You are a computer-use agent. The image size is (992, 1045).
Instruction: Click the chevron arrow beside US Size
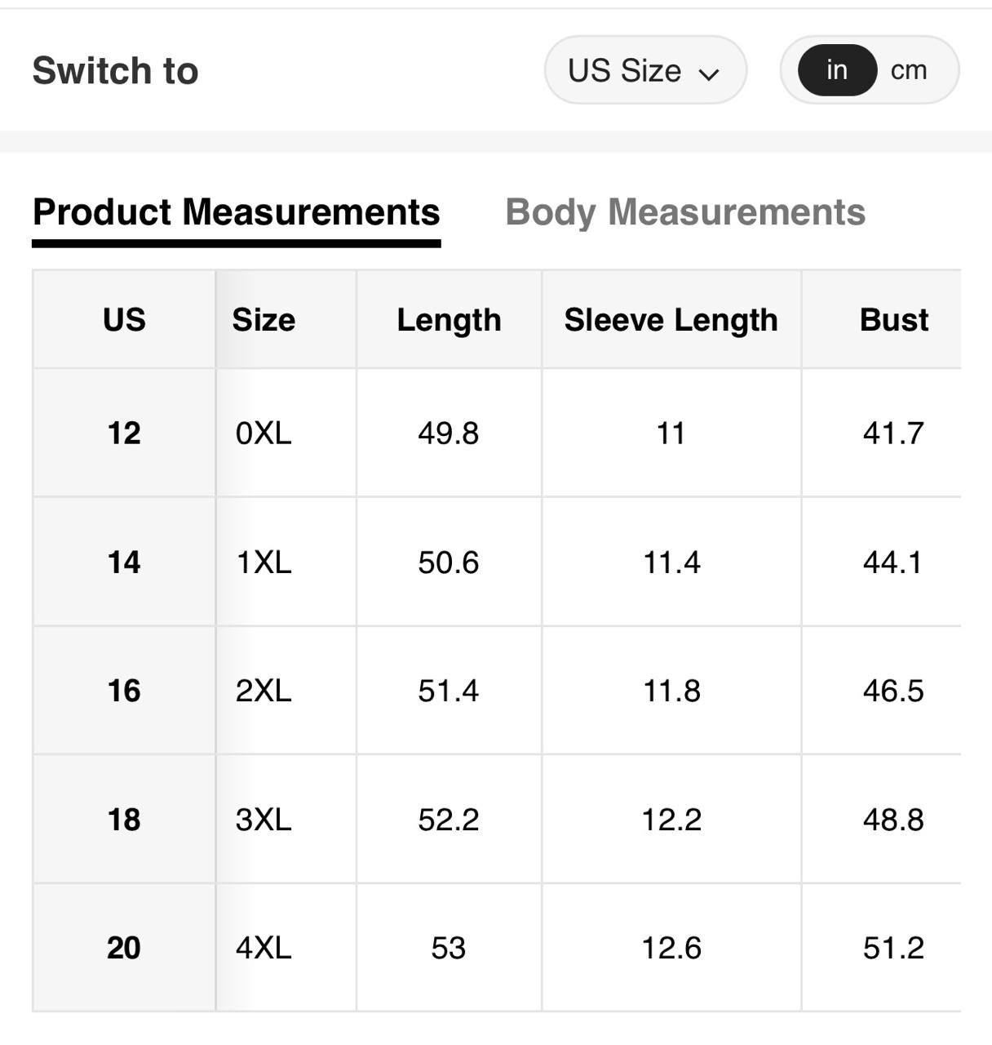709,73
